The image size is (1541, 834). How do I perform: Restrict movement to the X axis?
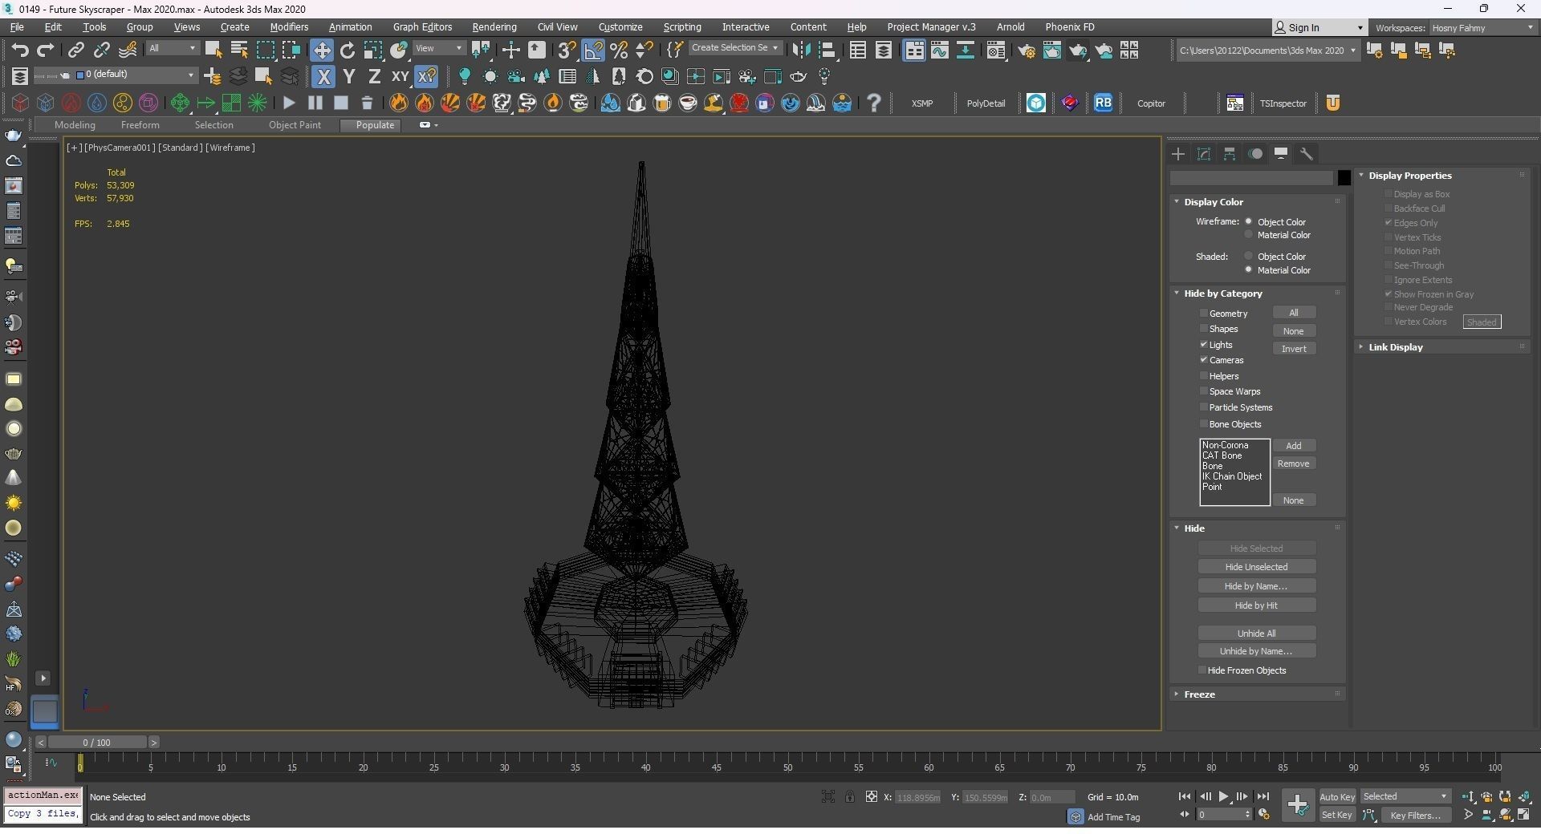323,76
